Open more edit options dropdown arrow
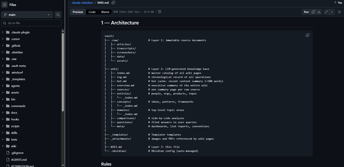Image resolution: width=344 pixels, height=167 pixels. coord(332,12)
